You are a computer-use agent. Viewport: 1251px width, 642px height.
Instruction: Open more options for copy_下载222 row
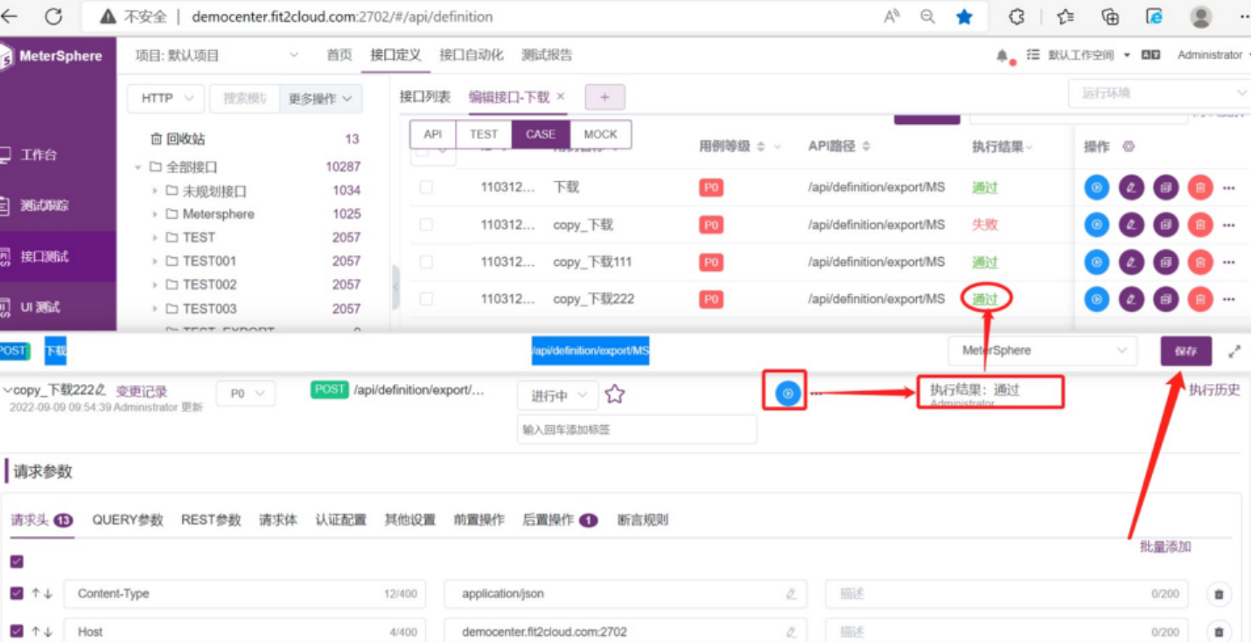point(1229,299)
